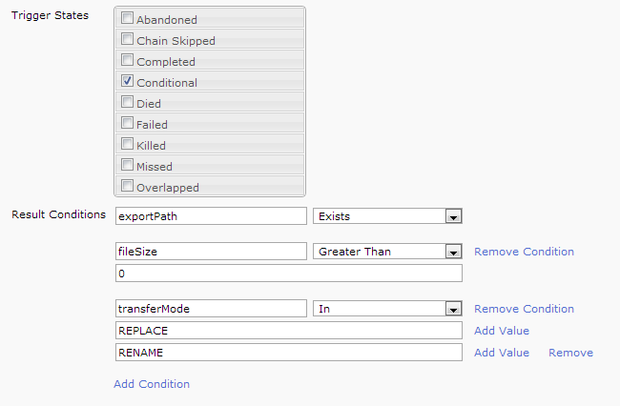The width and height of the screenshot is (620, 406).
Task: Check the Abandoned trigger state checkbox
Action: [x=127, y=18]
